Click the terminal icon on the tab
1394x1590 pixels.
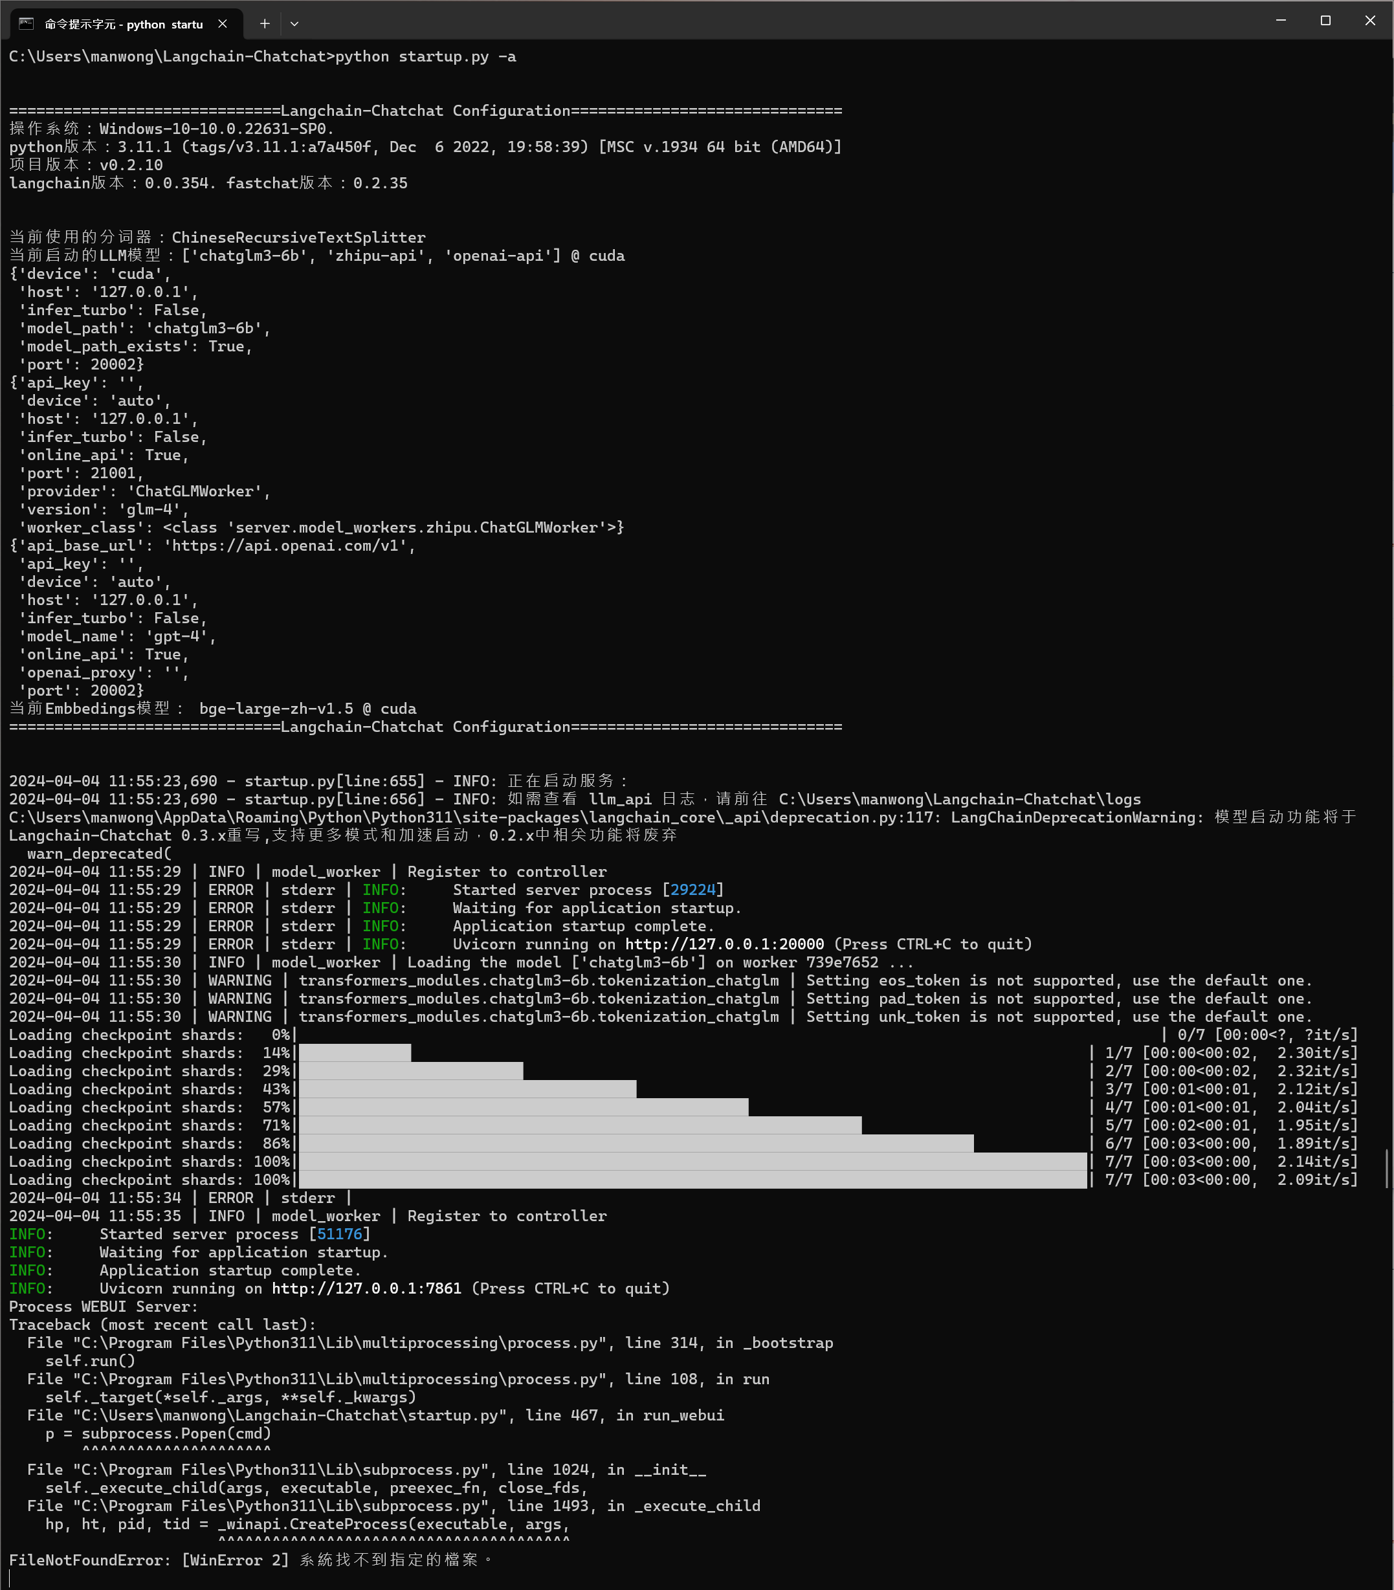pos(26,23)
